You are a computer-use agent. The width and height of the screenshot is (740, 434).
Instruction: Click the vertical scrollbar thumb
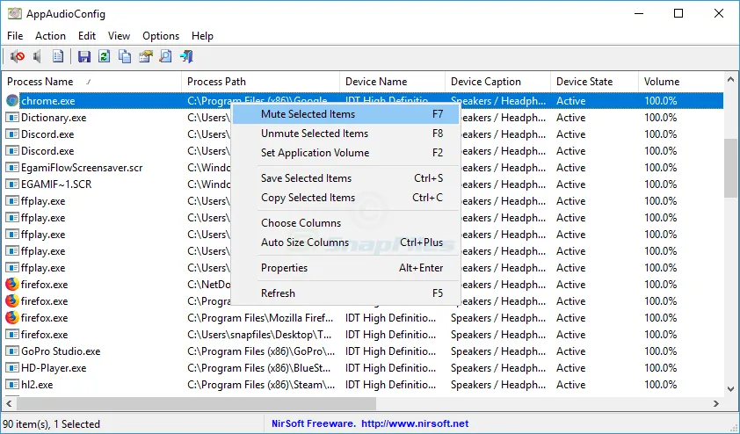click(x=730, y=169)
